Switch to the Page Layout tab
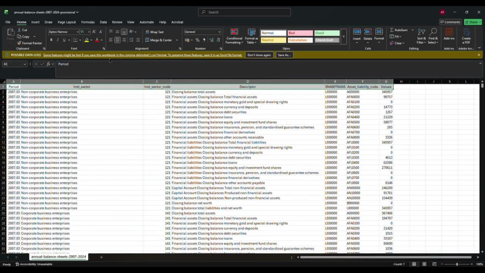The width and height of the screenshot is (485, 273). (66, 22)
